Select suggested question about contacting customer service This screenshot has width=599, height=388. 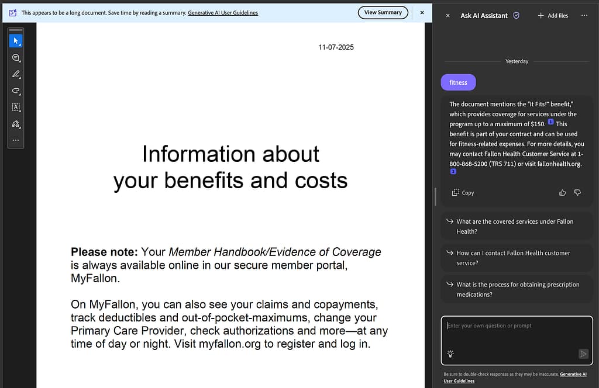pyautogui.click(x=513, y=258)
